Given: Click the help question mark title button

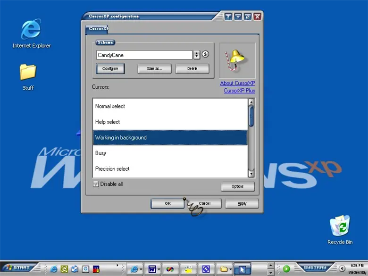Looking at the screenshot, I should click(x=228, y=17).
